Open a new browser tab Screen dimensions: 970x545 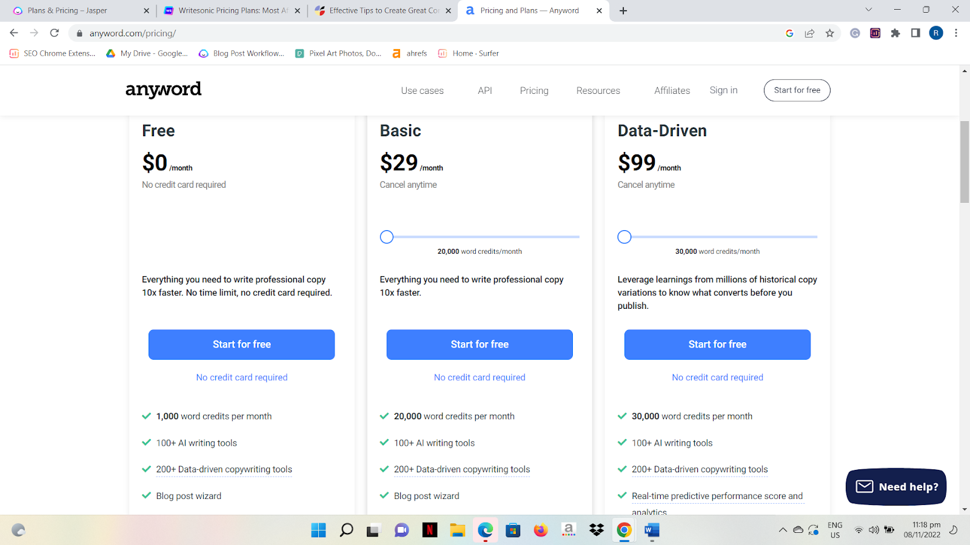point(623,10)
